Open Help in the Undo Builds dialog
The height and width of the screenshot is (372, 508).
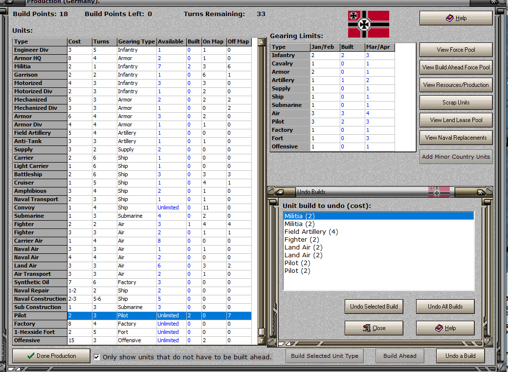445,328
